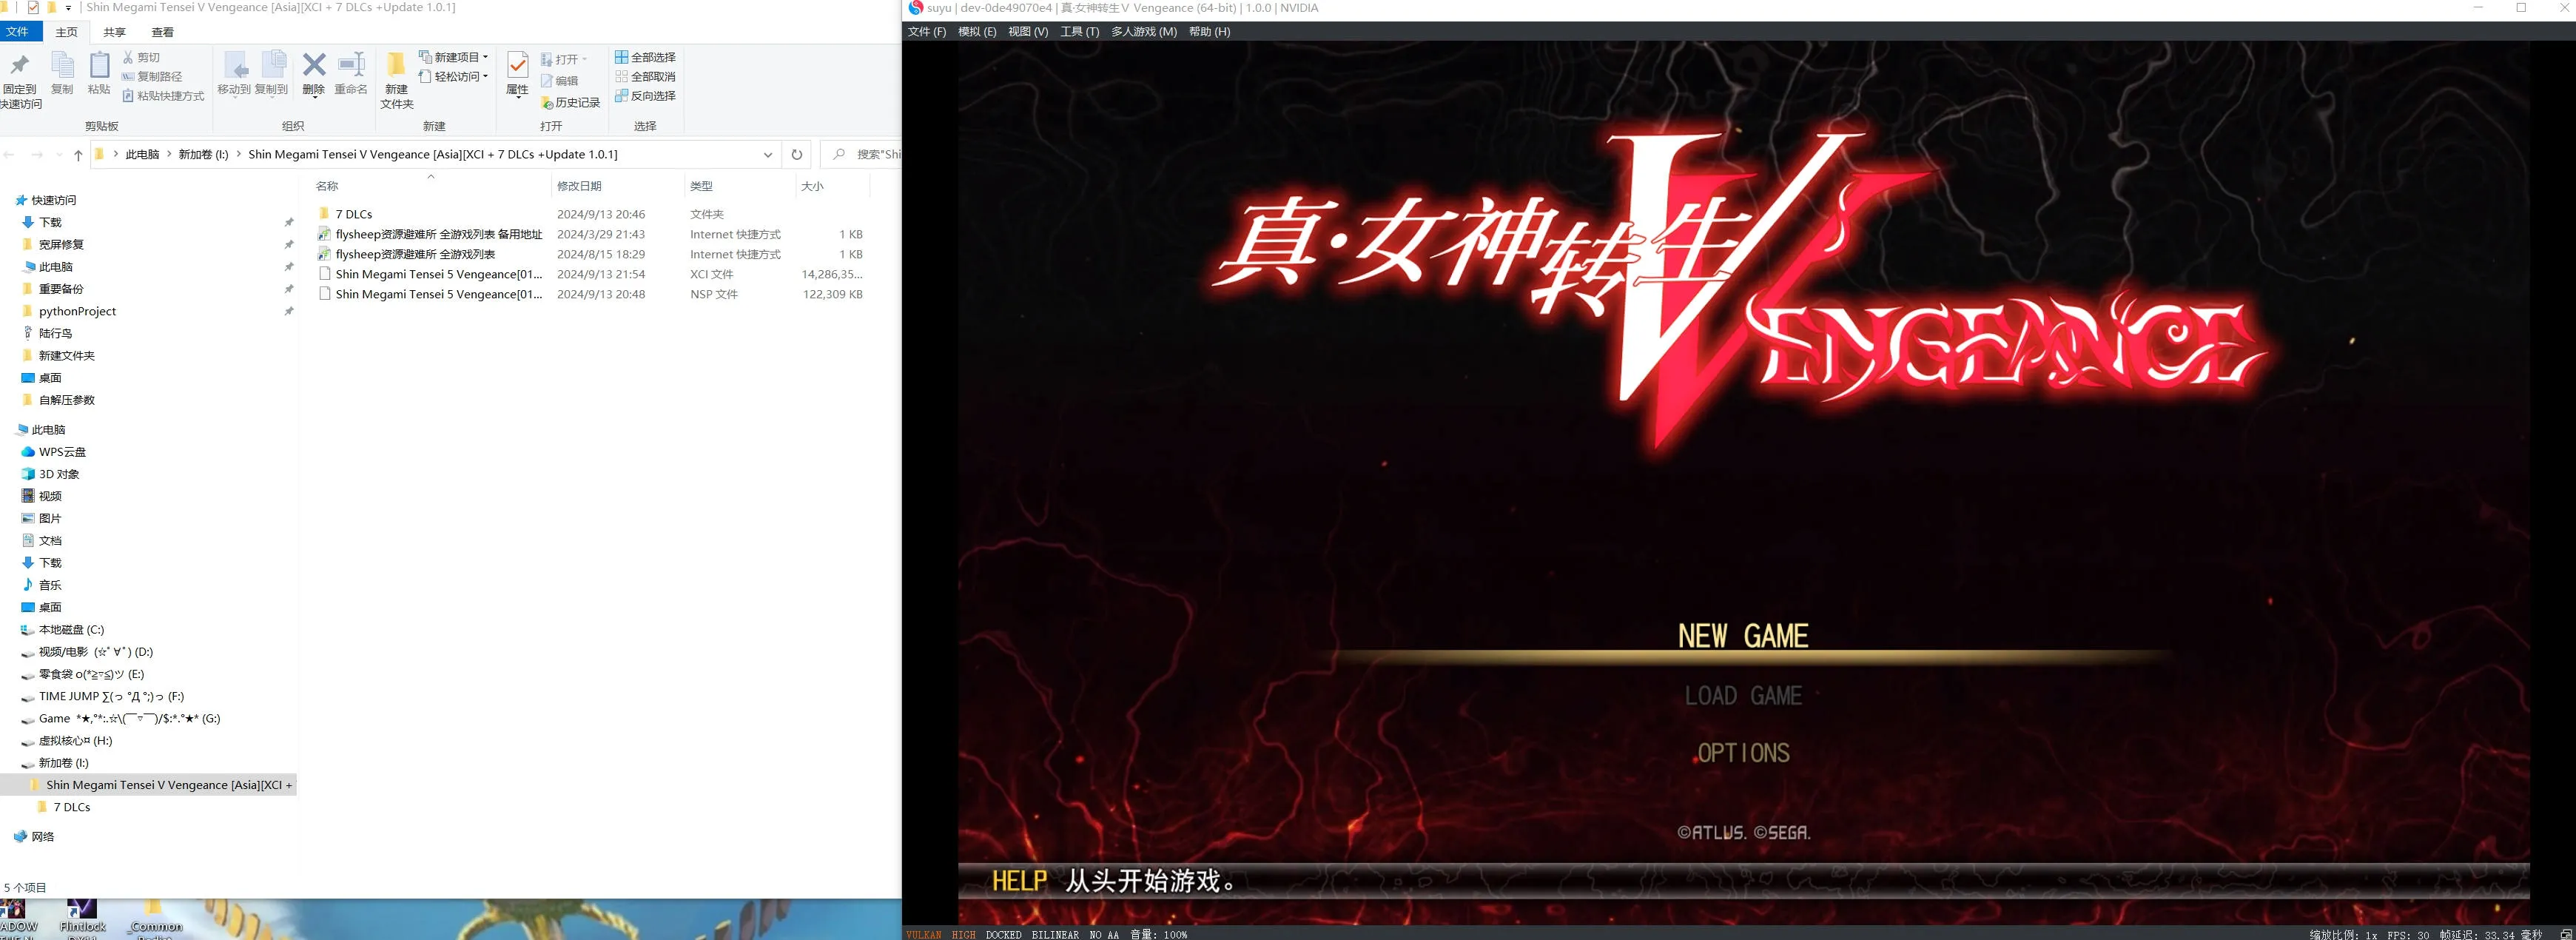Click the Cut (剪切) scissors icon
This screenshot has width=2576, height=940.
[x=128, y=57]
